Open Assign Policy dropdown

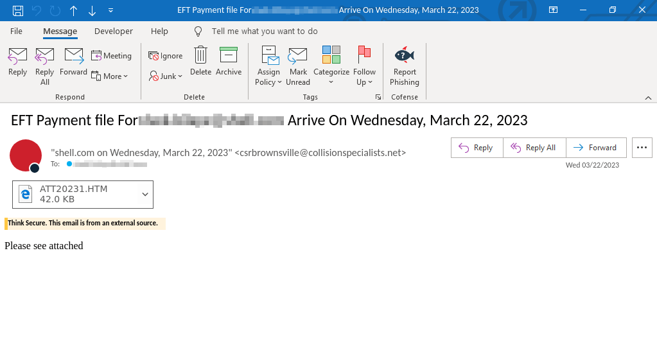(x=268, y=66)
